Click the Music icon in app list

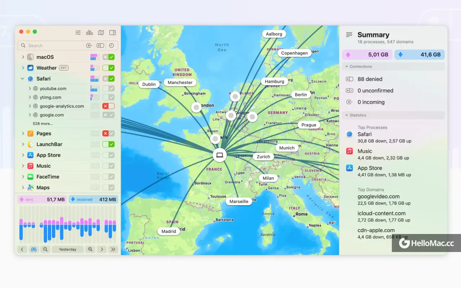[30, 166]
